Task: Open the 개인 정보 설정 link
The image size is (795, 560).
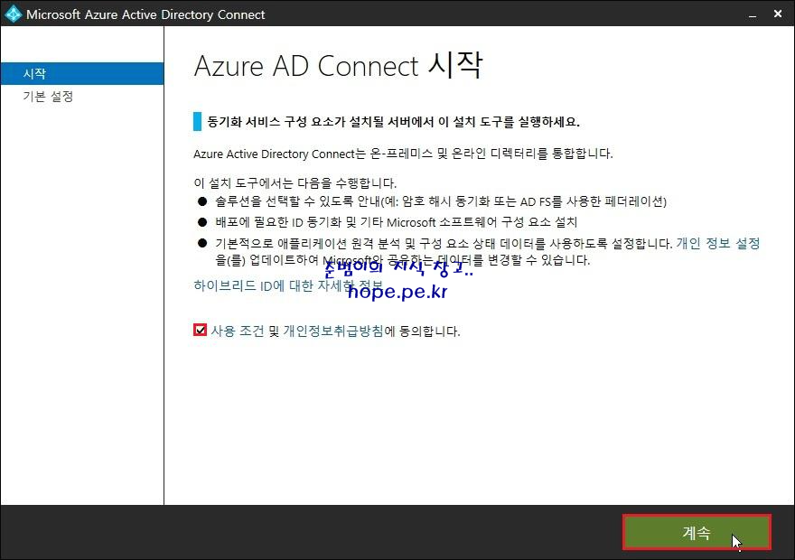Action: pos(718,243)
